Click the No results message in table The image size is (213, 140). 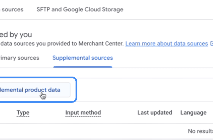point(200,131)
